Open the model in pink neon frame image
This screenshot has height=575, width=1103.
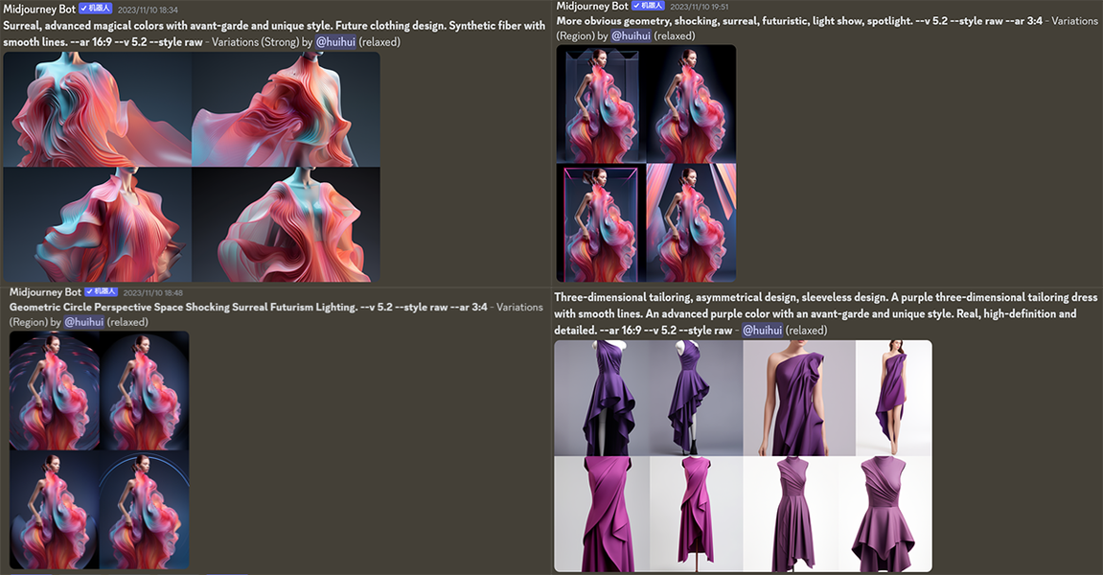602,224
